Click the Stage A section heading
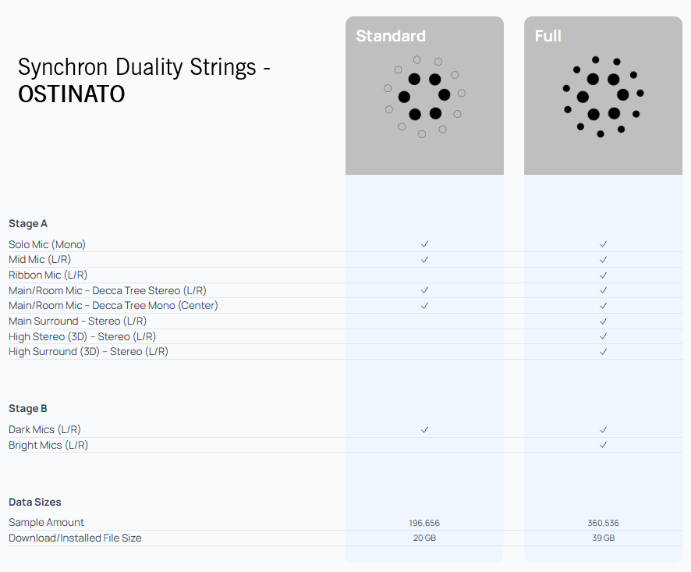The image size is (691, 572). (28, 223)
